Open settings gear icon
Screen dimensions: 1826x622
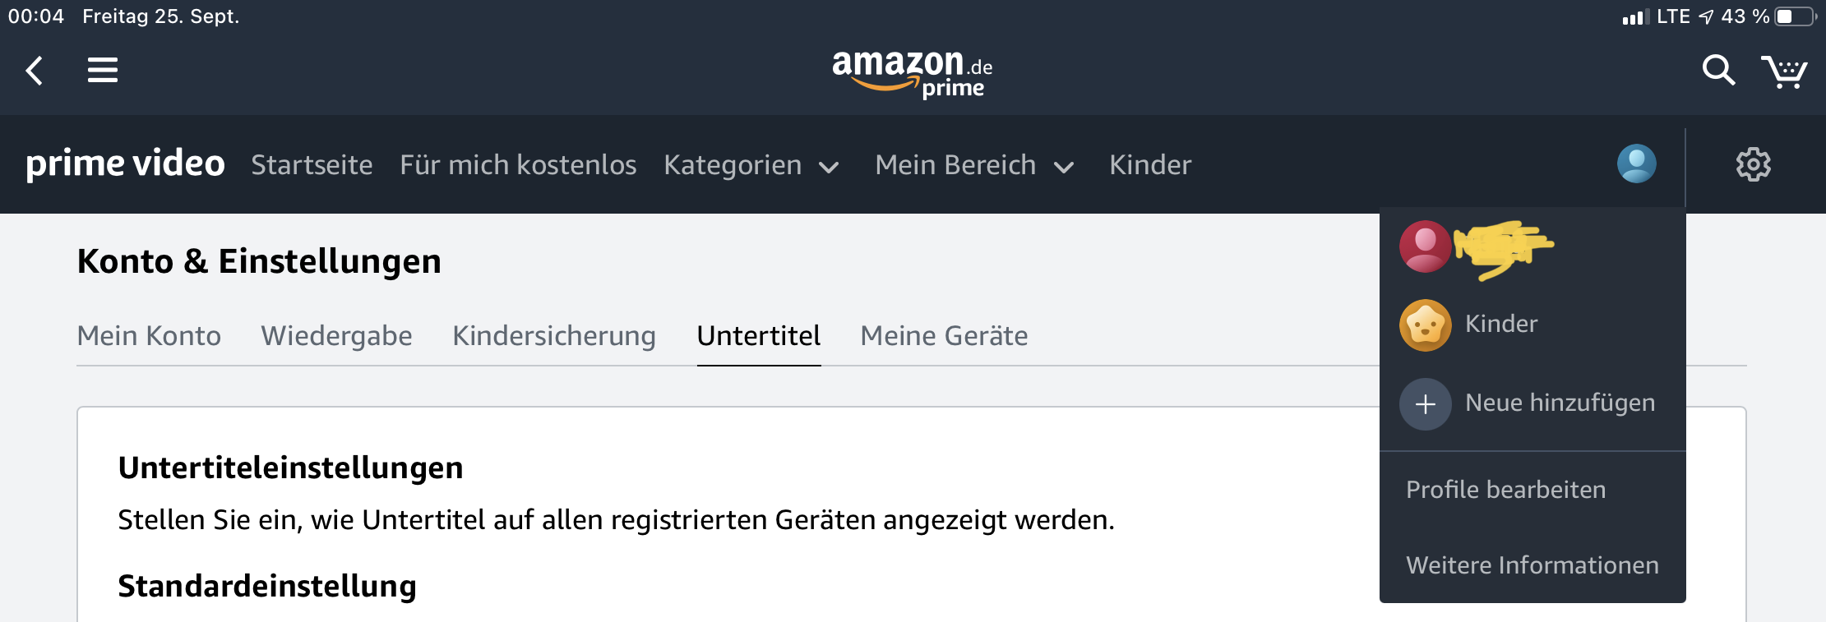tap(1754, 164)
